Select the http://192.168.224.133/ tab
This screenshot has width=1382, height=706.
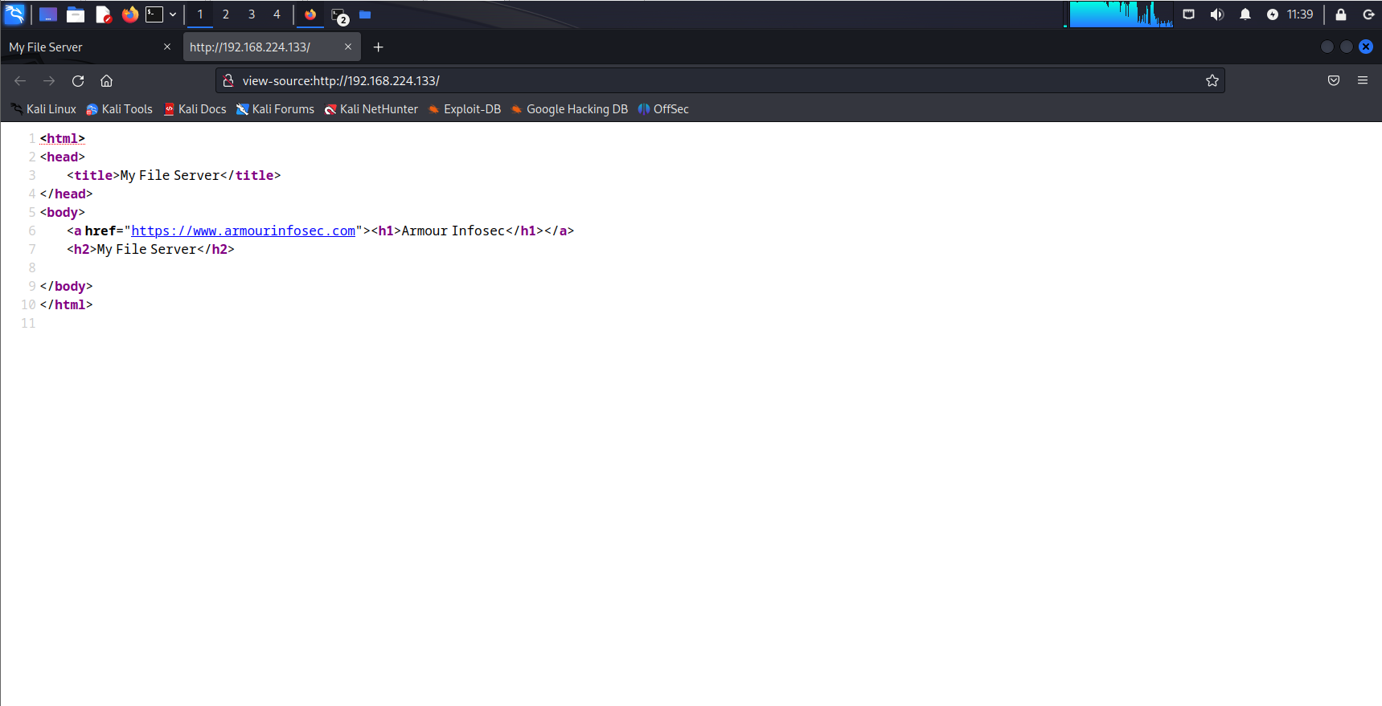(x=272, y=47)
